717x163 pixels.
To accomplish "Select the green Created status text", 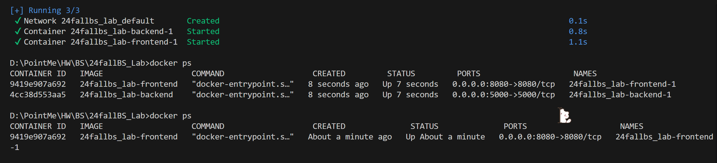I will point(203,21).
